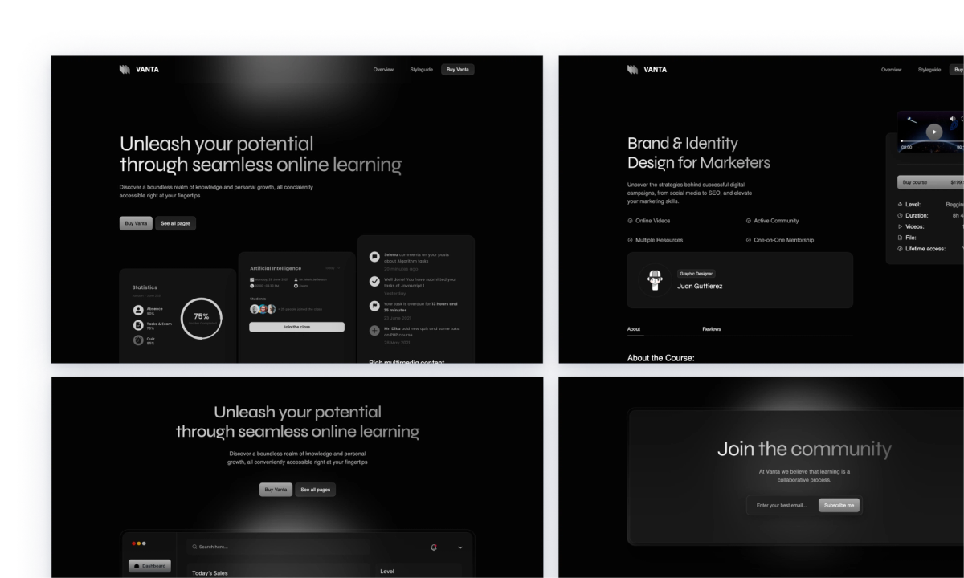Click the teacher icon beside Mr. Mark Jefferson
Image resolution: width=964 pixels, height=578 pixels.
point(296,279)
